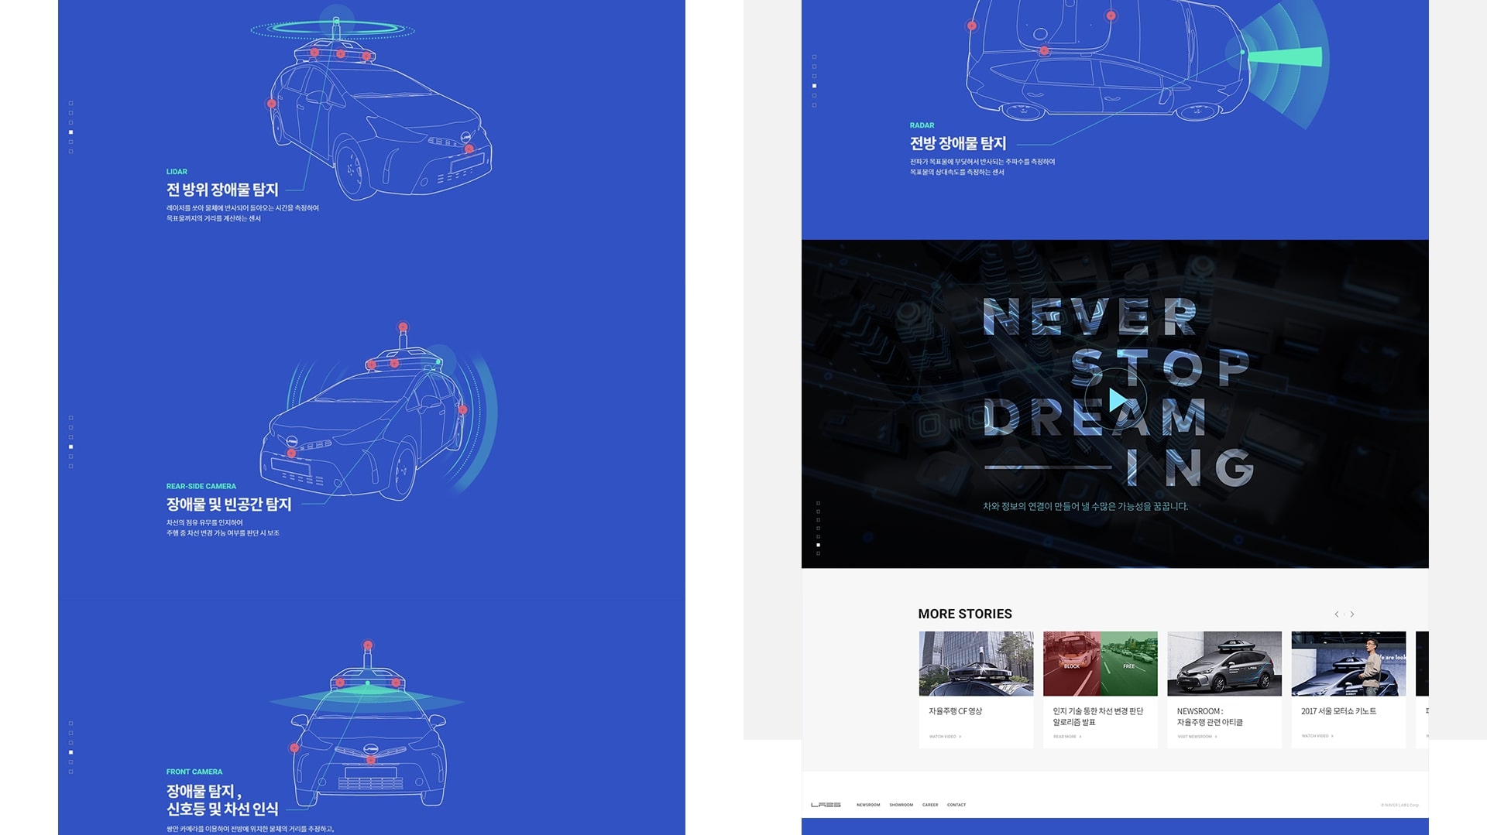Select the first page dot beside REAR-SIDE CAMERA section

coord(71,418)
